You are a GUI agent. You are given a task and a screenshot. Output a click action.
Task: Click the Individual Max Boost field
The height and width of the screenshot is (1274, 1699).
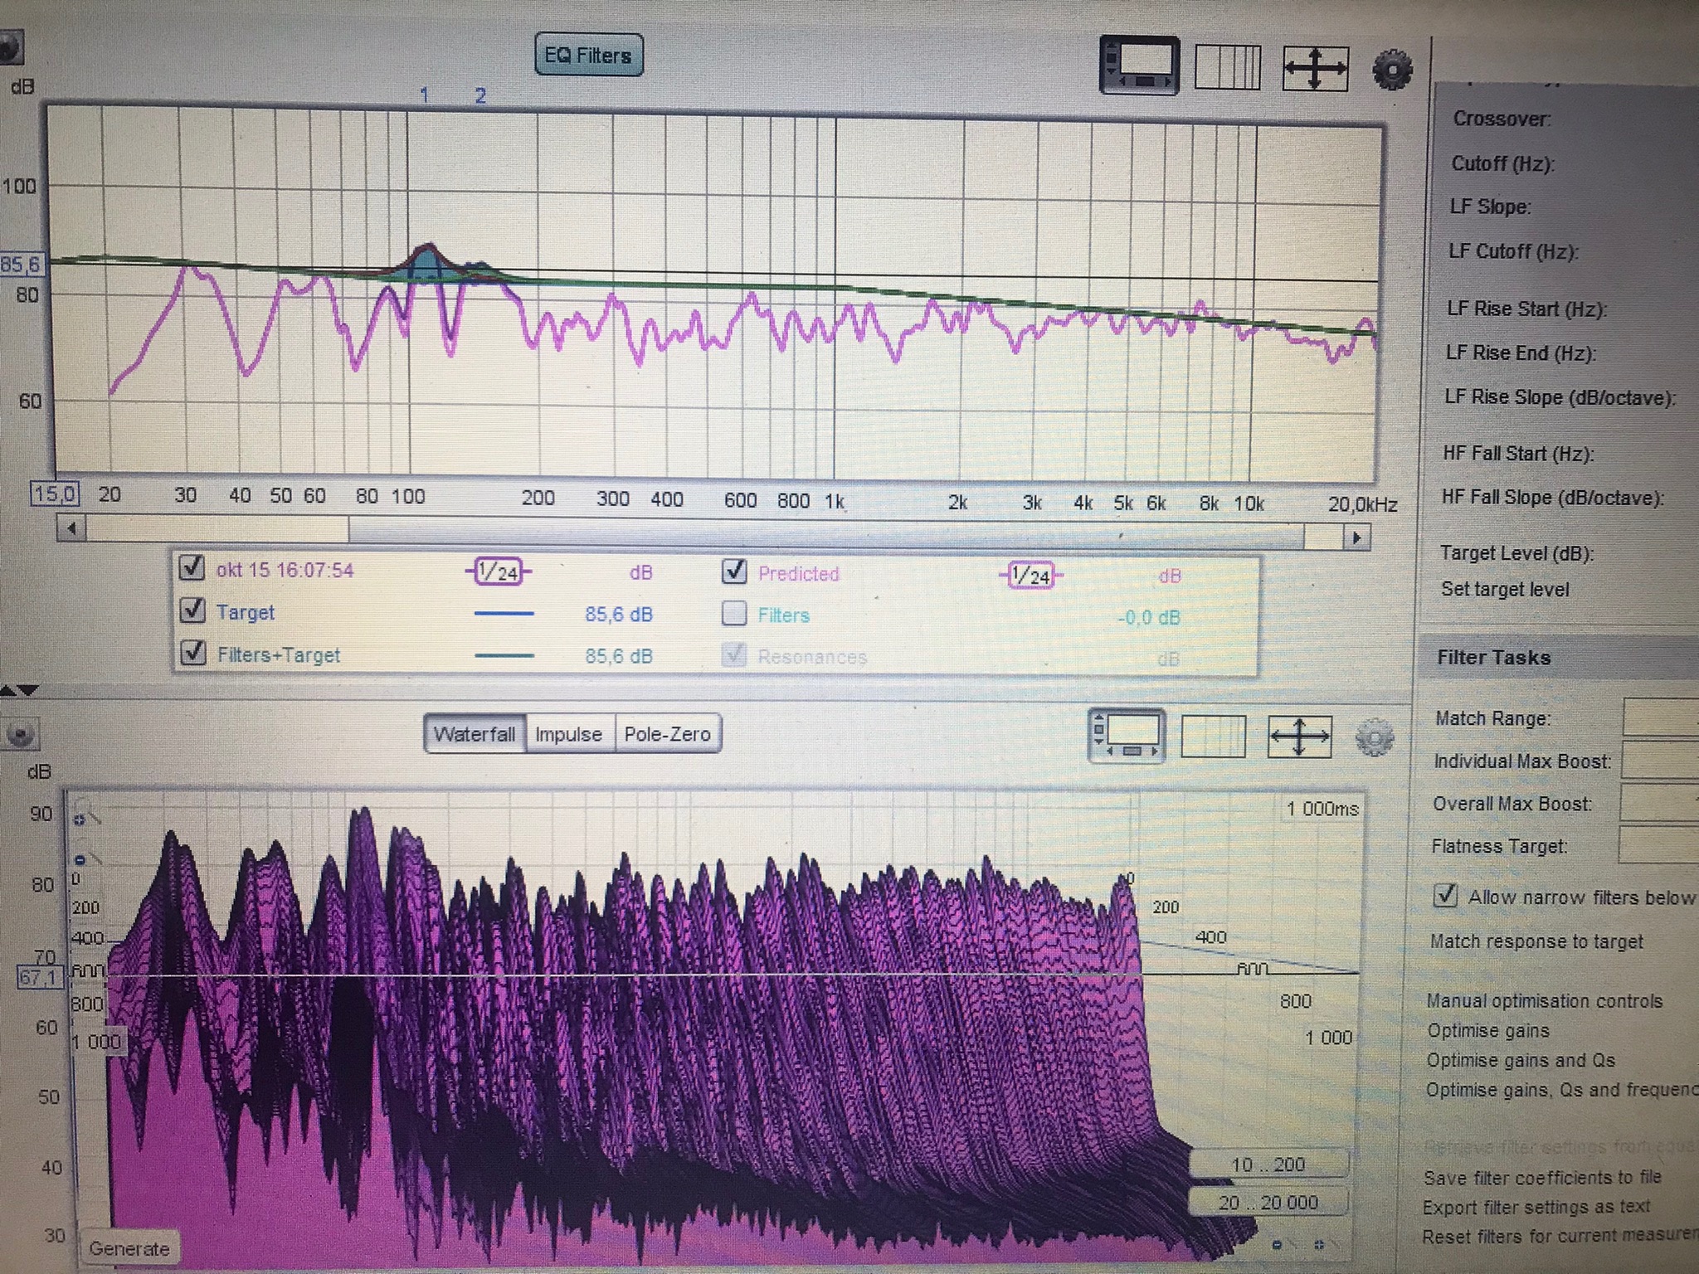coord(1660,760)
